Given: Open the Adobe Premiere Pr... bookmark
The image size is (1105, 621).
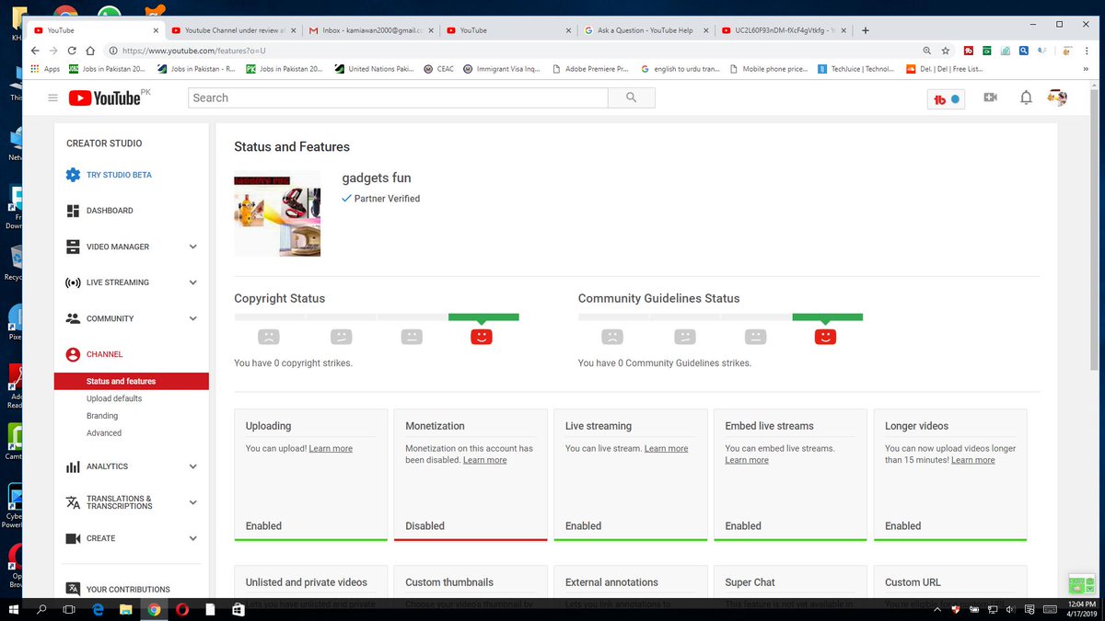Looking at the screenshot, I should [589, 69].
